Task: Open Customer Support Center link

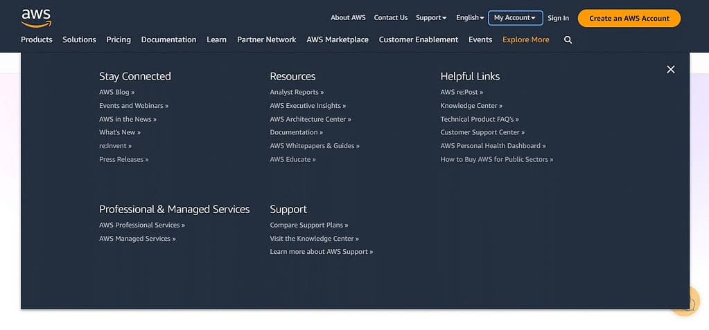Action: click(x=482, y=132)
